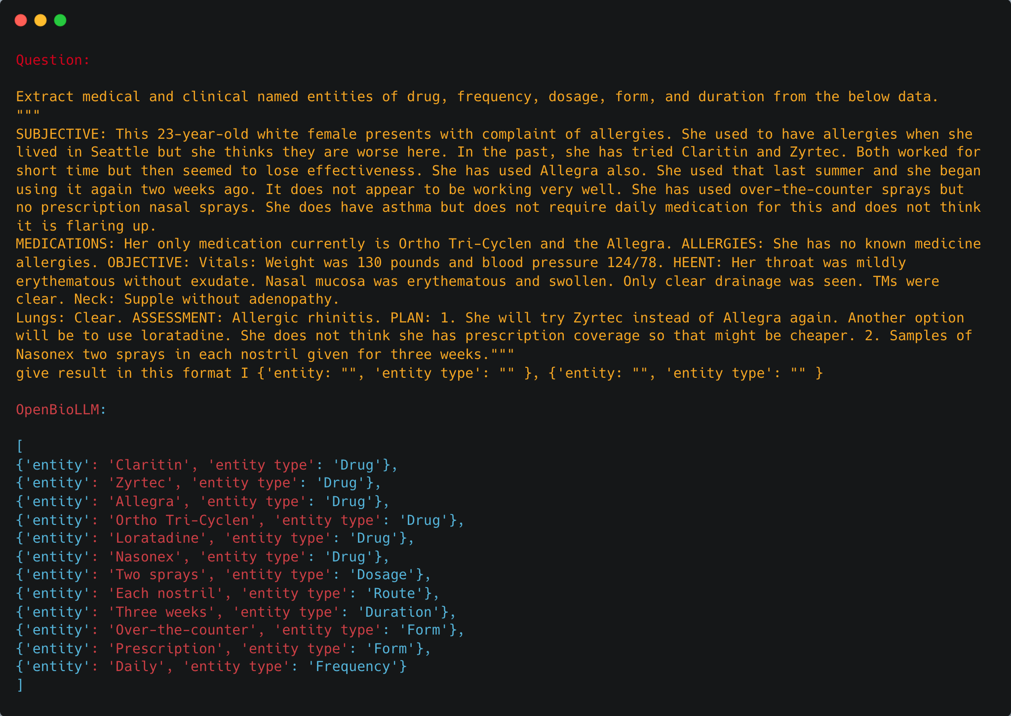This screenshot has width=1011, height=716.
Task: Click the red close window button
Action: point(21,20)
